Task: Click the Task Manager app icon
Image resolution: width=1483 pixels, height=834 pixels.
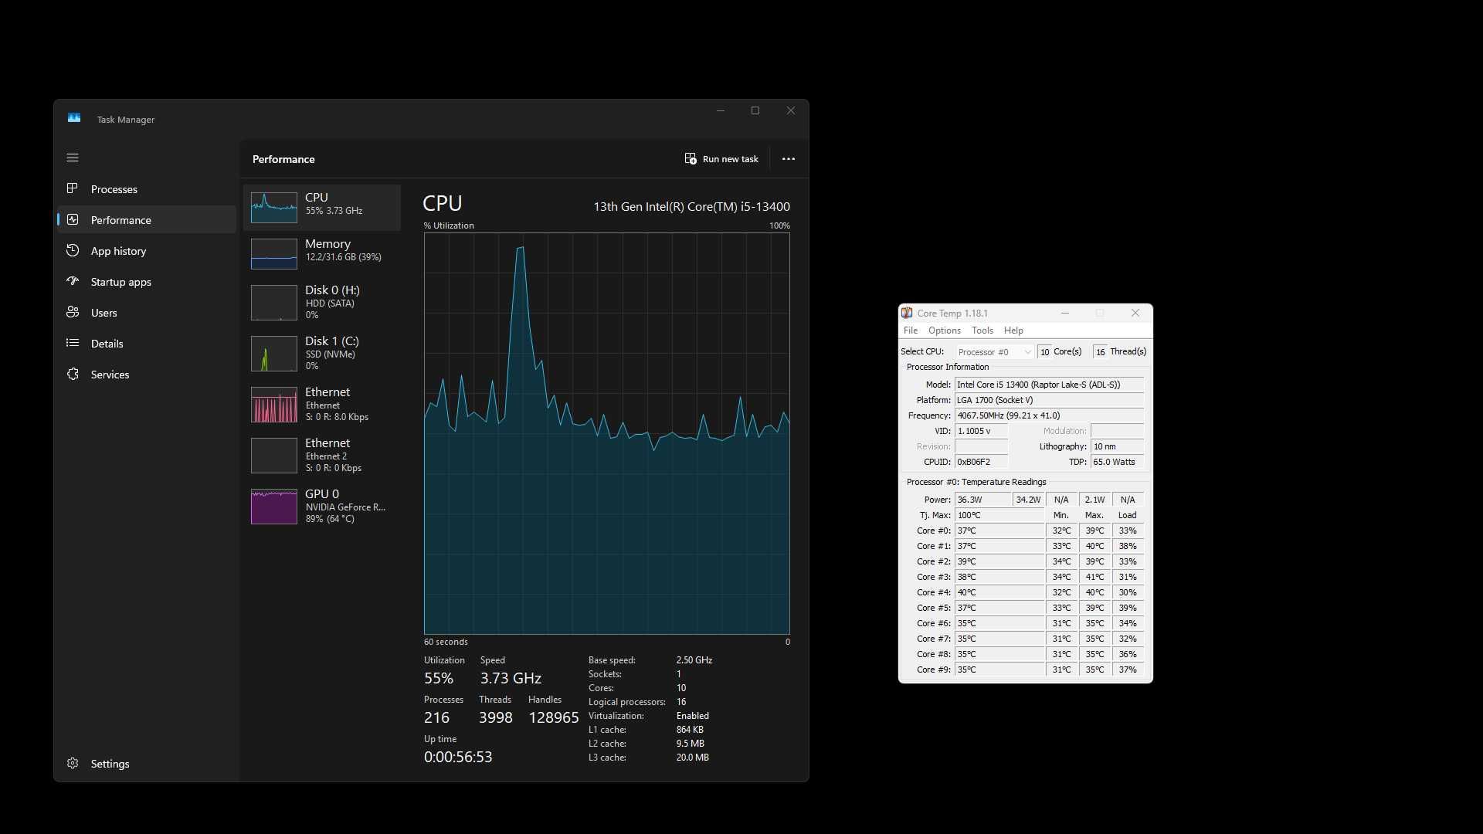Action: click(x=74, y=118)
